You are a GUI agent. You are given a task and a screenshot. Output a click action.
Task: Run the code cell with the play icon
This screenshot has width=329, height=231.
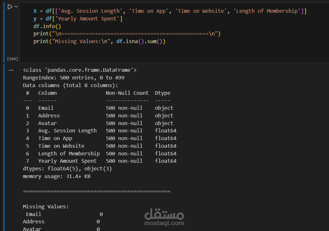pos(10,7)
